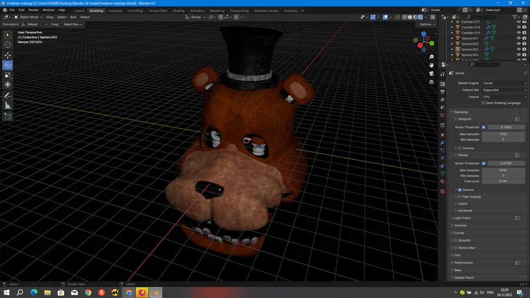Open the Object Data properties tab

pos(442,173)
